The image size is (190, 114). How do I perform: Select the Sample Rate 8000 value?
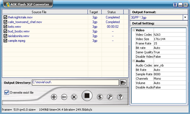point(170,74)
